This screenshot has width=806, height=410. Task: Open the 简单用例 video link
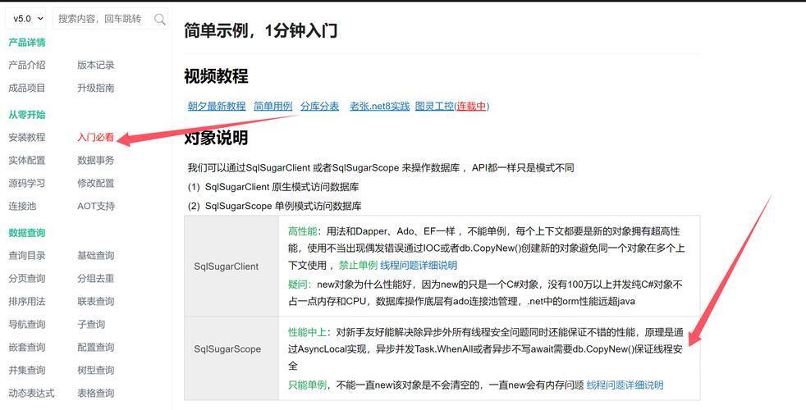point(273,106)
